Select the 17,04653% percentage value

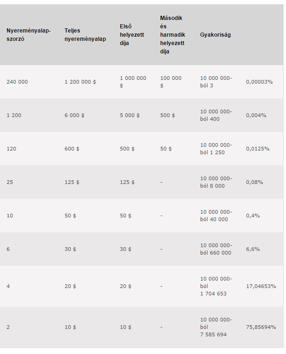261,286
